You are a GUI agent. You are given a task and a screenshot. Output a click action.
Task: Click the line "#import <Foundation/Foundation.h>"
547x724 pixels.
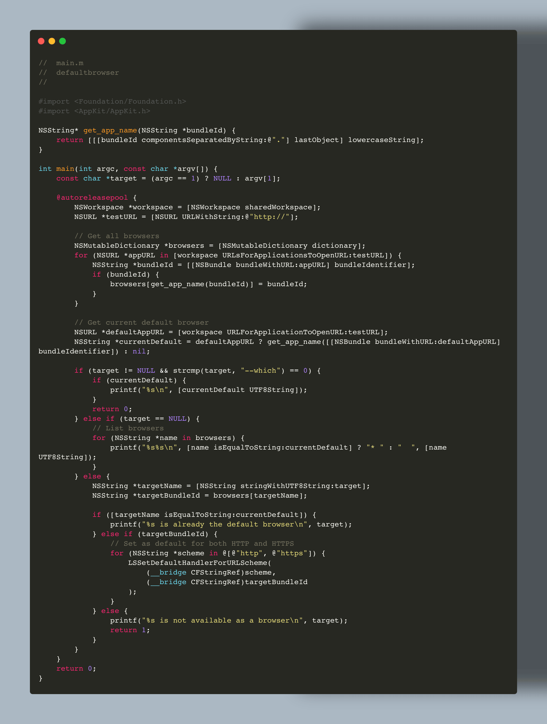(x=112, y=101)
